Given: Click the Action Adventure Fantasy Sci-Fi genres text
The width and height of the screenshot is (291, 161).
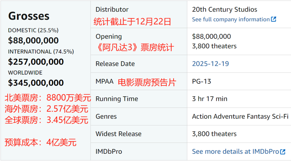Looking at the screenshot, I should click(x=240, y=116).
